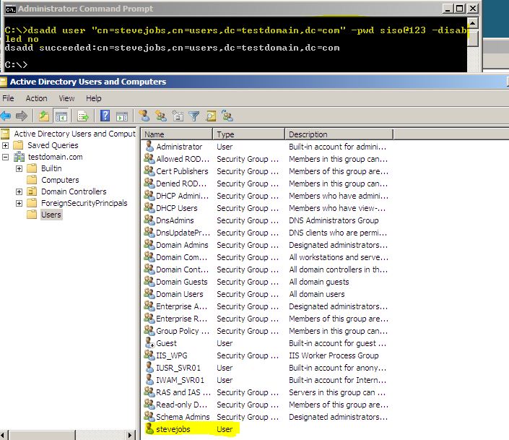
Task: Click the Active Directory title bar icon
Action: click(3, 82)
